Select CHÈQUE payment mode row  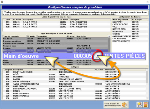point(130,34)
